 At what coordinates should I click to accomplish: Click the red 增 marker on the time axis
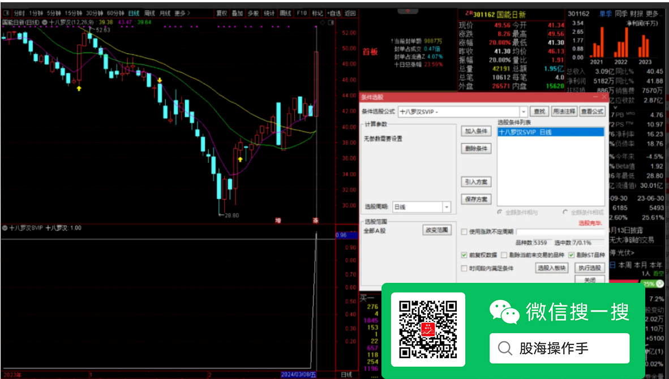[278, 221]
